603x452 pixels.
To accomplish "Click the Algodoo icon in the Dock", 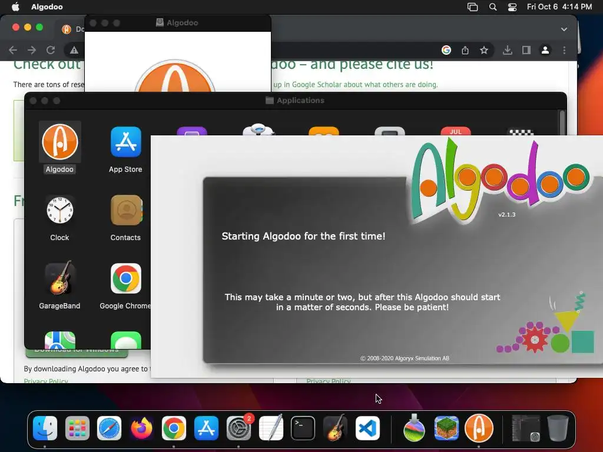I will pos(479,428).
